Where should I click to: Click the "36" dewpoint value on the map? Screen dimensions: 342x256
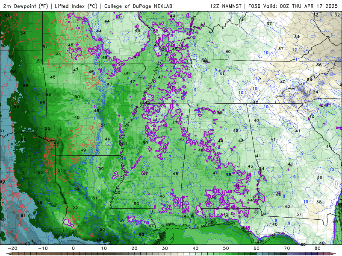pos(319,65)
